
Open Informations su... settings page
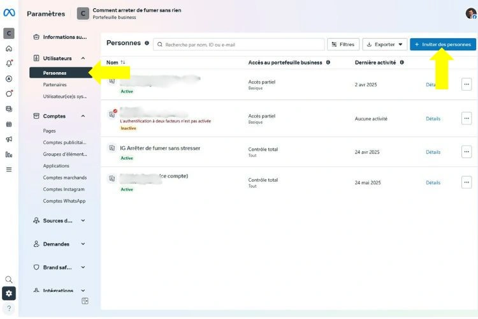(x=61, y=37)
